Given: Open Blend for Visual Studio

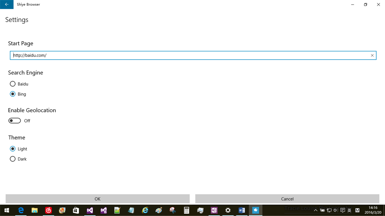Looking at the screenshot, I should 103,210.
